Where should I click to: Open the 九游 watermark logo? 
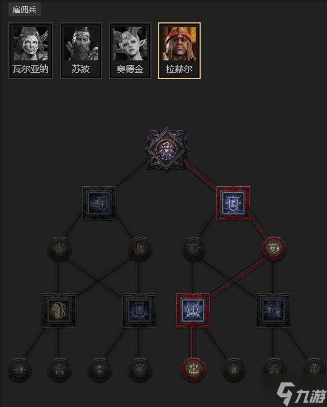click(301, 394)
